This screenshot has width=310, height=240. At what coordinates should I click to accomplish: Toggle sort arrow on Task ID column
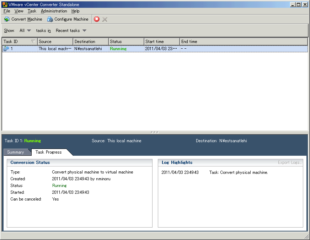[33, 42]
